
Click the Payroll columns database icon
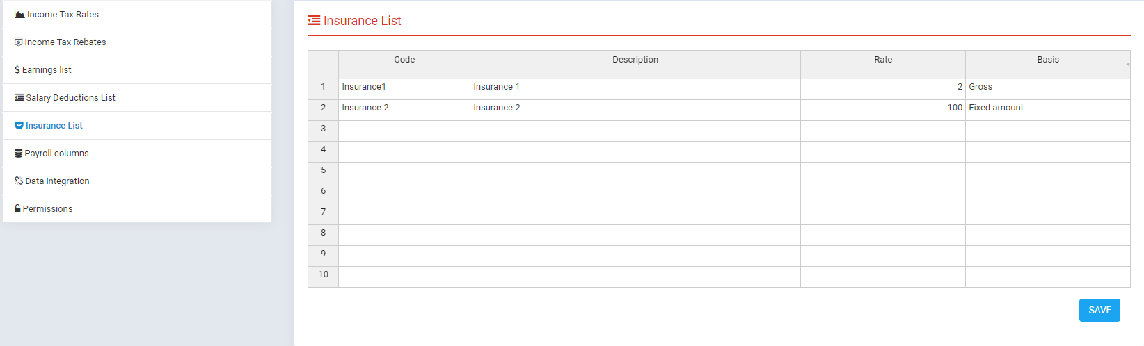[19, 154]
